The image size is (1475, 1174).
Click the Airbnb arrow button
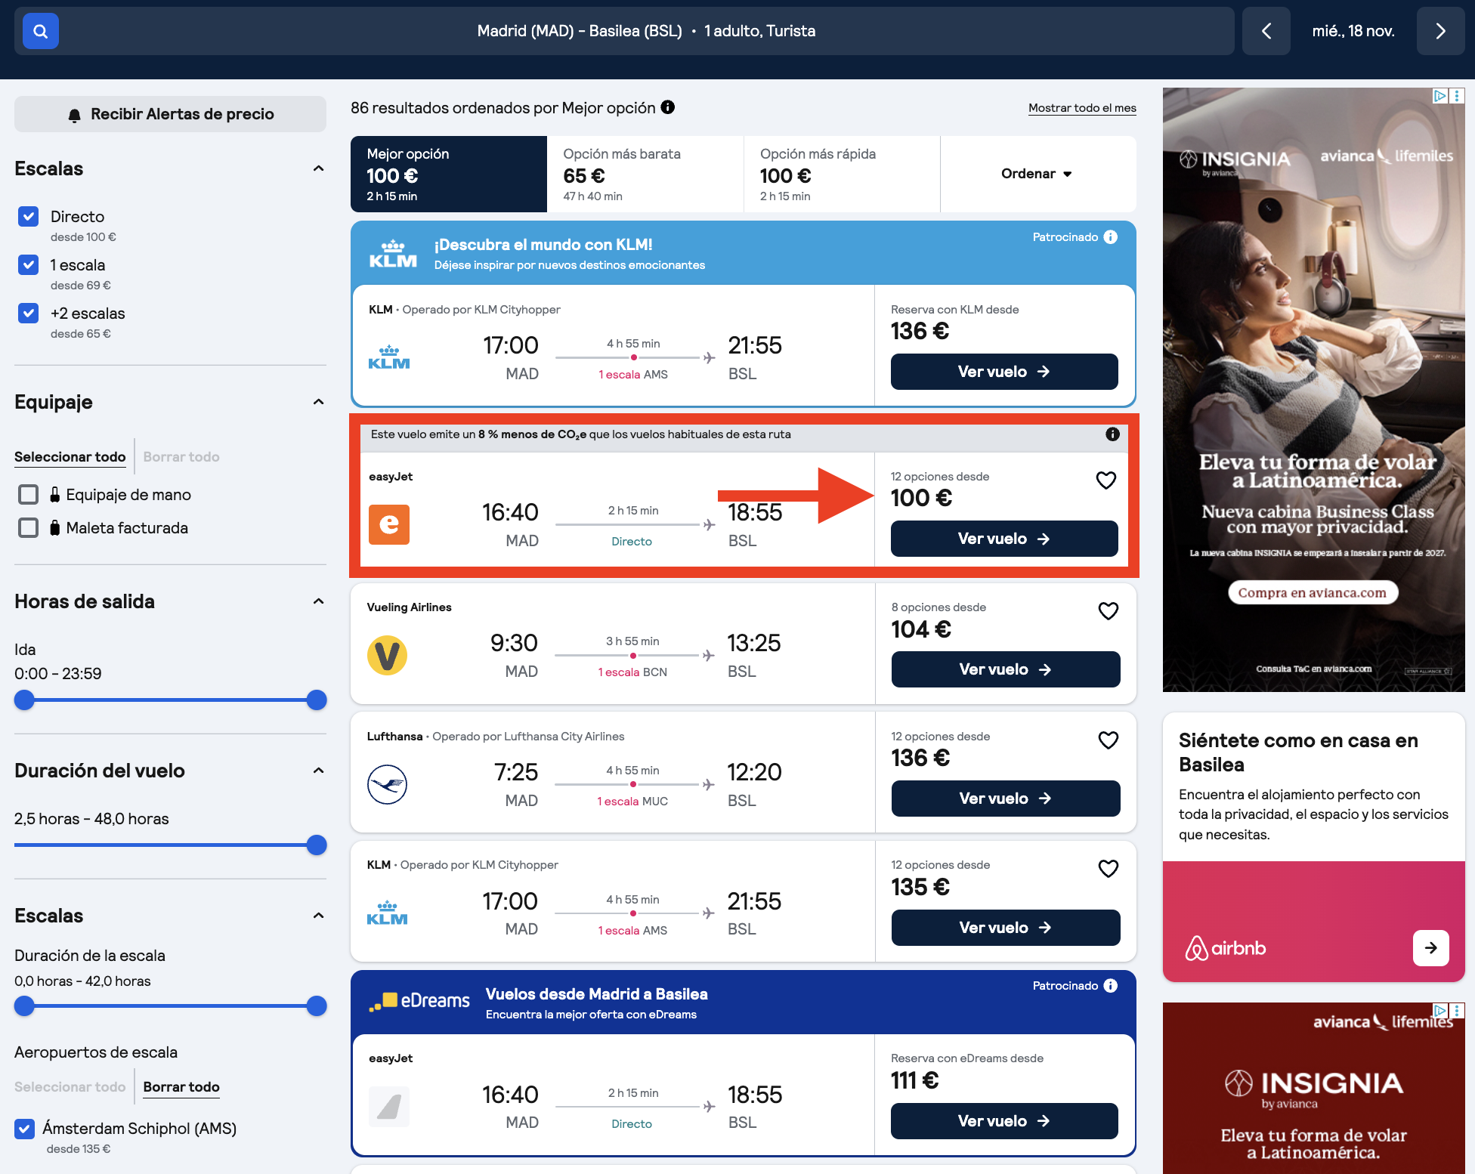1430,948
